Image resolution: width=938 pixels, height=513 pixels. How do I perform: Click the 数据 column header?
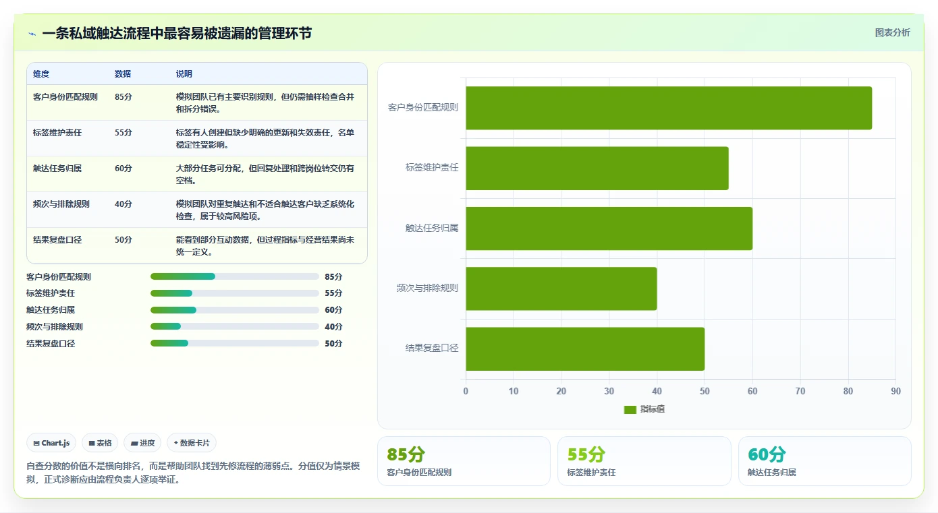[x=123, y=74]
